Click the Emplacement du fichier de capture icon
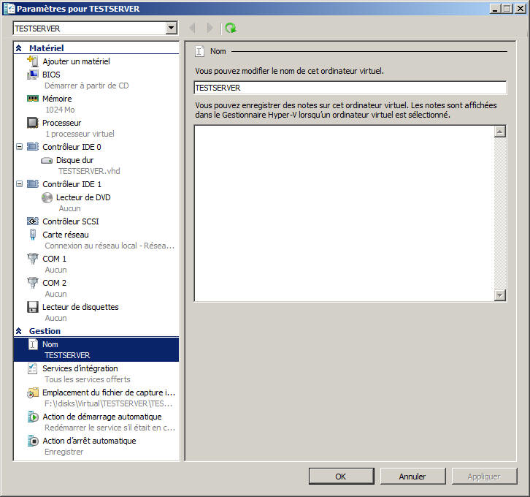The image size is (530, 497). (x=32, y=392)
